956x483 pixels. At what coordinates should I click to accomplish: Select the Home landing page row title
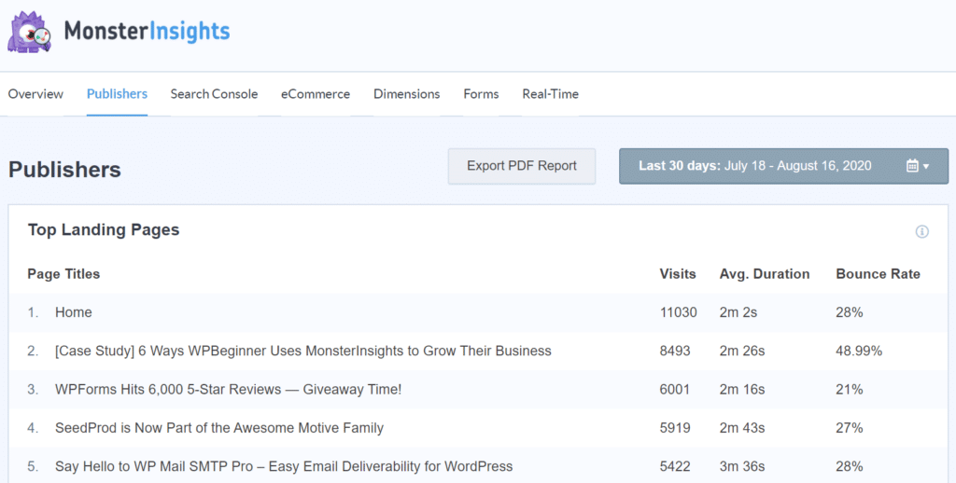tap(74, 312)
